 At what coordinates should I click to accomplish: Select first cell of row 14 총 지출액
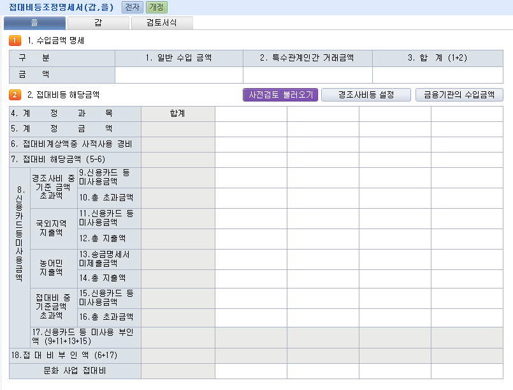251,279
